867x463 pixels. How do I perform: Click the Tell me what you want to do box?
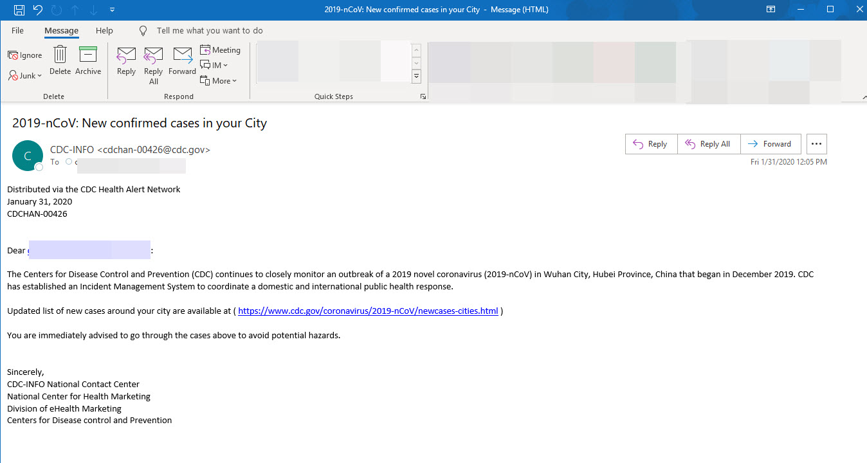click(x=210, y=30)
